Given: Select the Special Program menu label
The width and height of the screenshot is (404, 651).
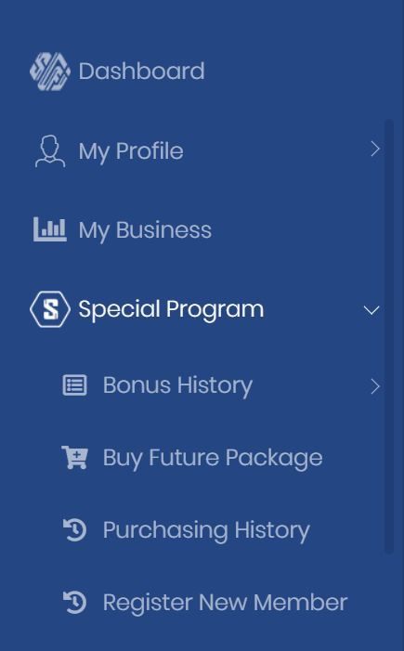Looking at the screenshot, I should (171, 310).
